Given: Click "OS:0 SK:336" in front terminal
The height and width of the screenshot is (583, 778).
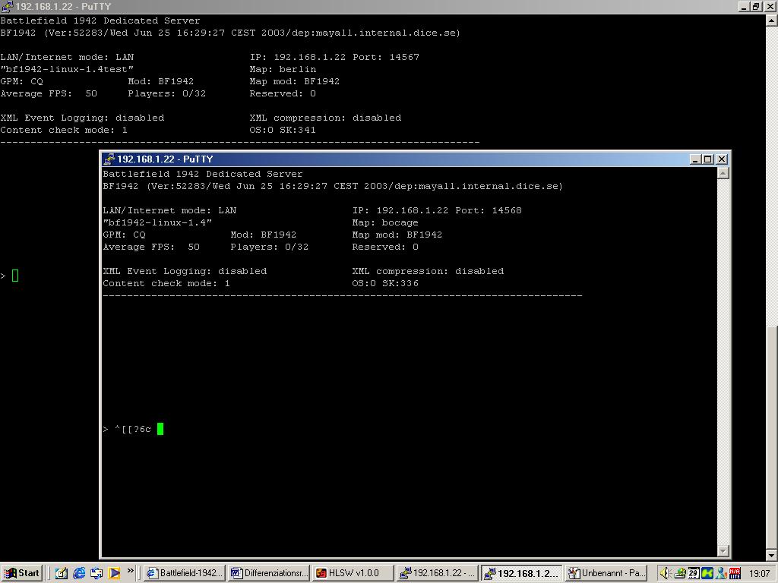Looking at the screenshot, I should (x=385, y=284).
